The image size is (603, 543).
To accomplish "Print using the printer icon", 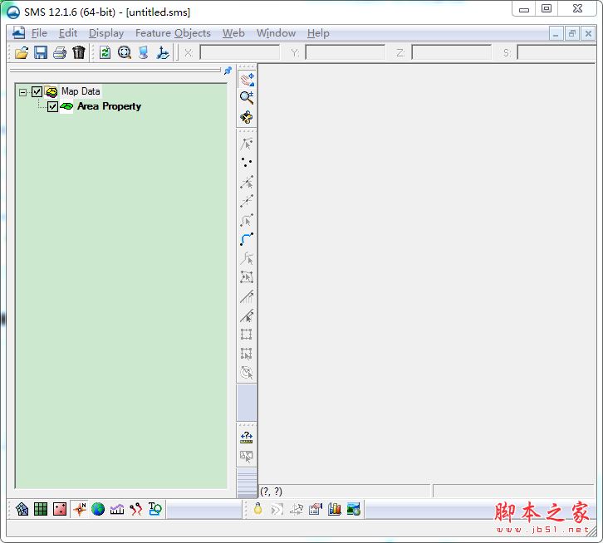I will (x=60, y=52).
